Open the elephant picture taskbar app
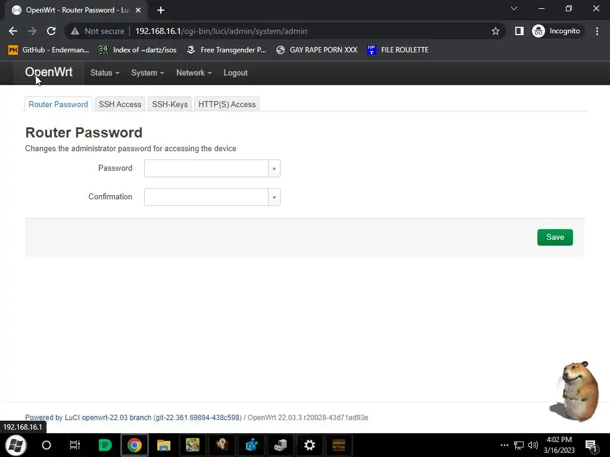This screenshot has width=610, height=457. (x=222, y=445)
